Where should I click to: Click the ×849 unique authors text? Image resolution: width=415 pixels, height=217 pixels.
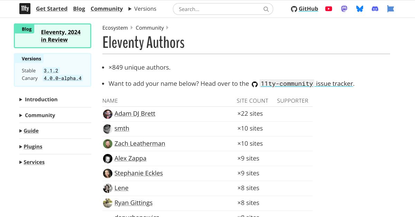[x=139, y=68]
